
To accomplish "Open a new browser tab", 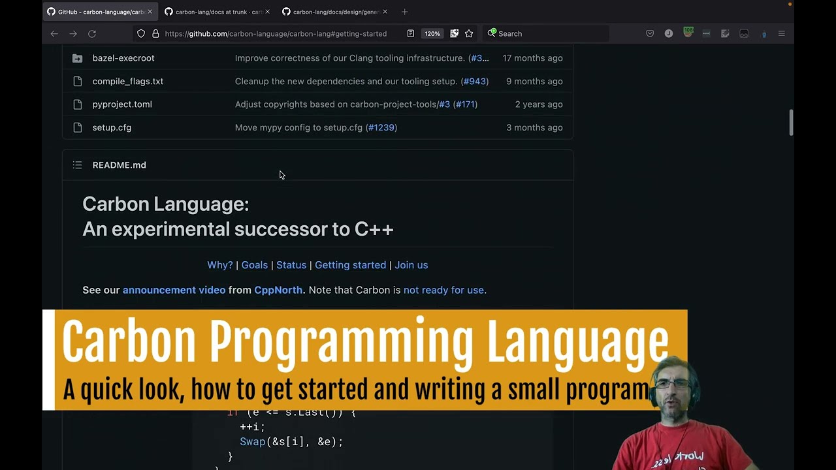I will tap(404, 12).
